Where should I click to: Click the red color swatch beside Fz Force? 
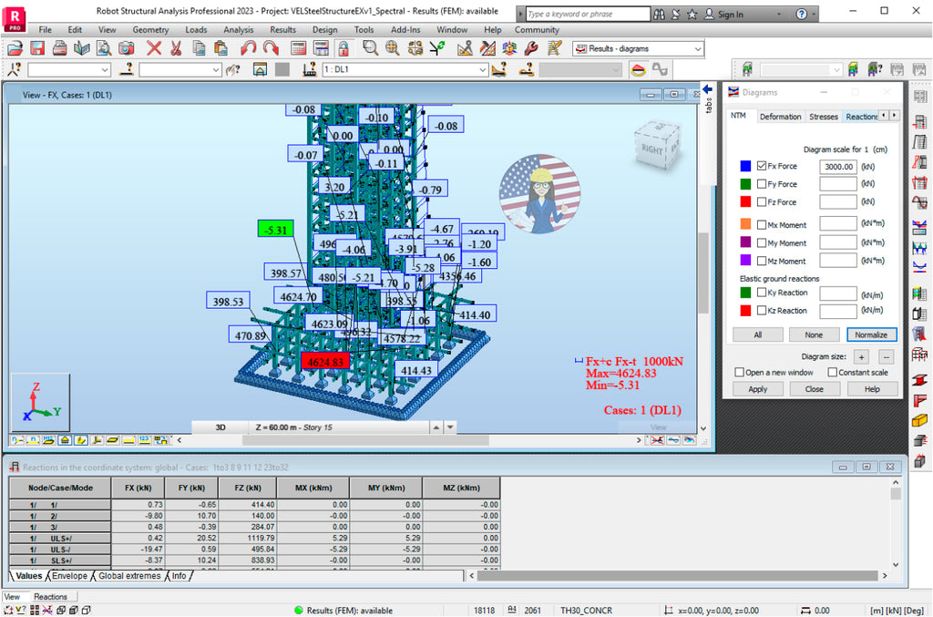pyautogui.click(x=745, y=201)
